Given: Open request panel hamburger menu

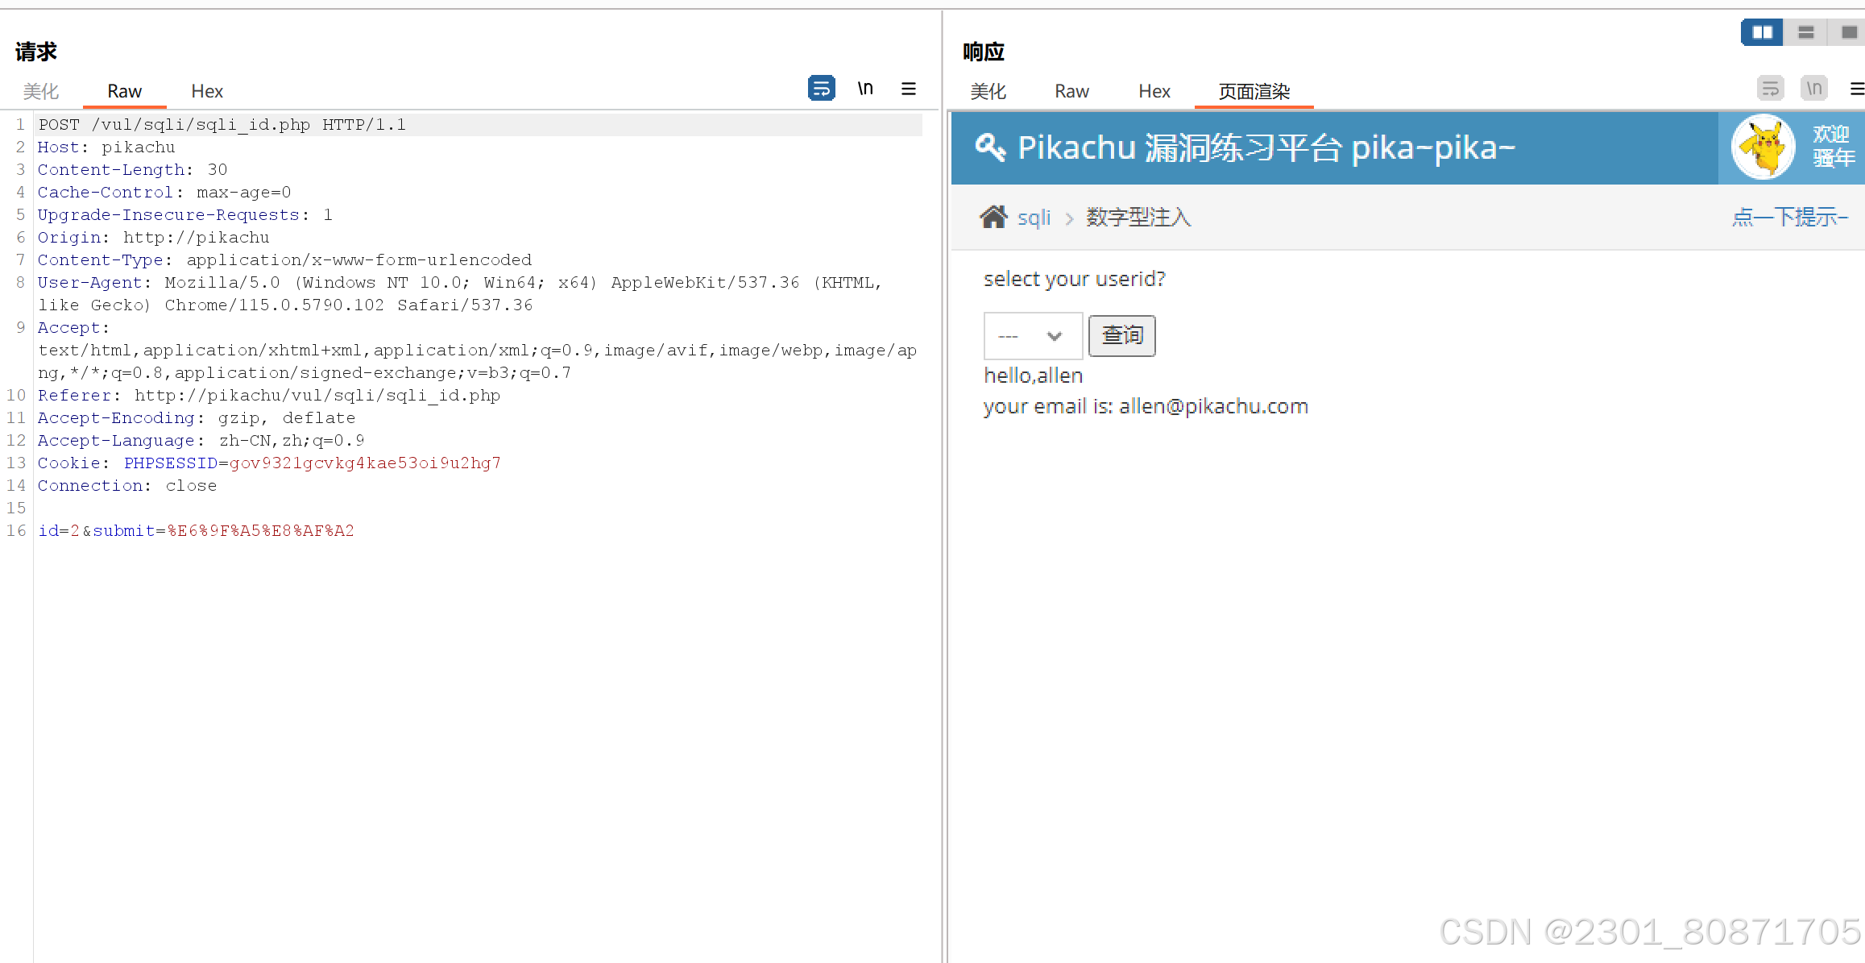Looking at the screenshot, I should 908,89.
